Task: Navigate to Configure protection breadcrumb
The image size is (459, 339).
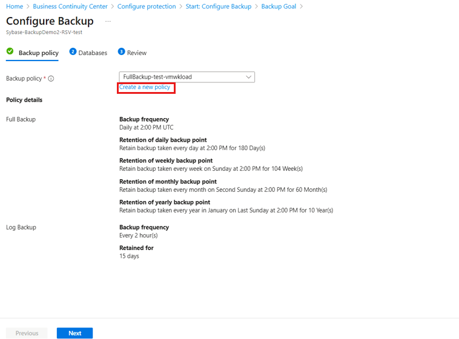Action: point(147,7)
